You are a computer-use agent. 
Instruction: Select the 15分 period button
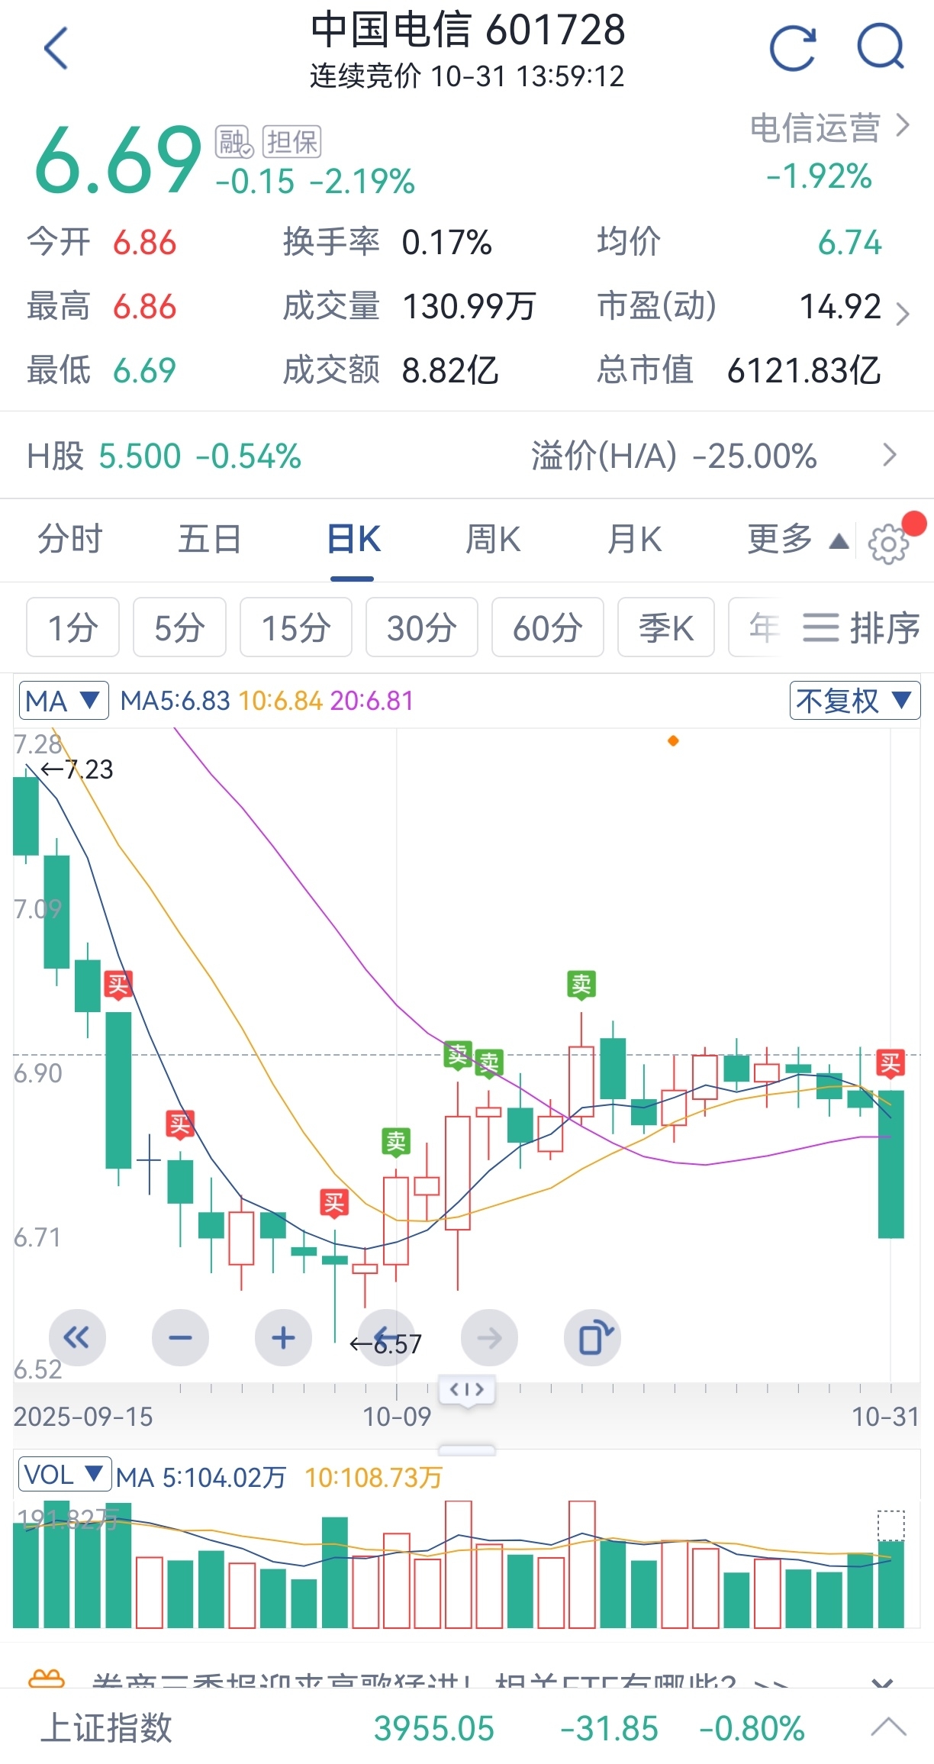click(x=295, y=628)
